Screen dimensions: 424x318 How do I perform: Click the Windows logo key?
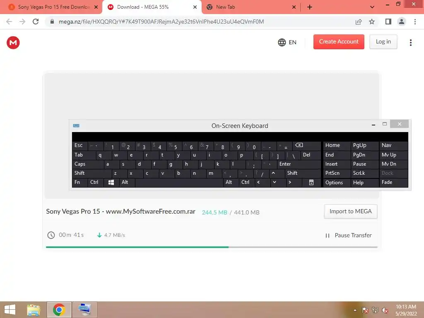coord(111,183)
